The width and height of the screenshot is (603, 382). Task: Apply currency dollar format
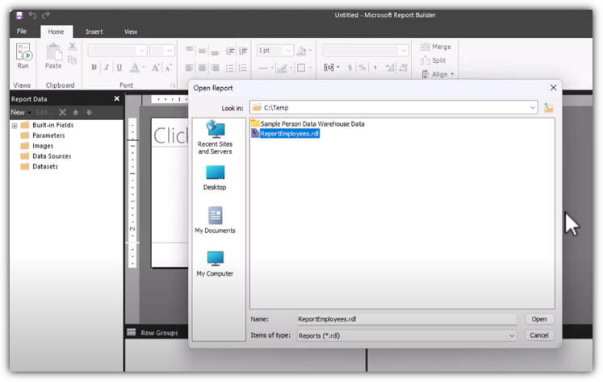(x=350, y=68)
